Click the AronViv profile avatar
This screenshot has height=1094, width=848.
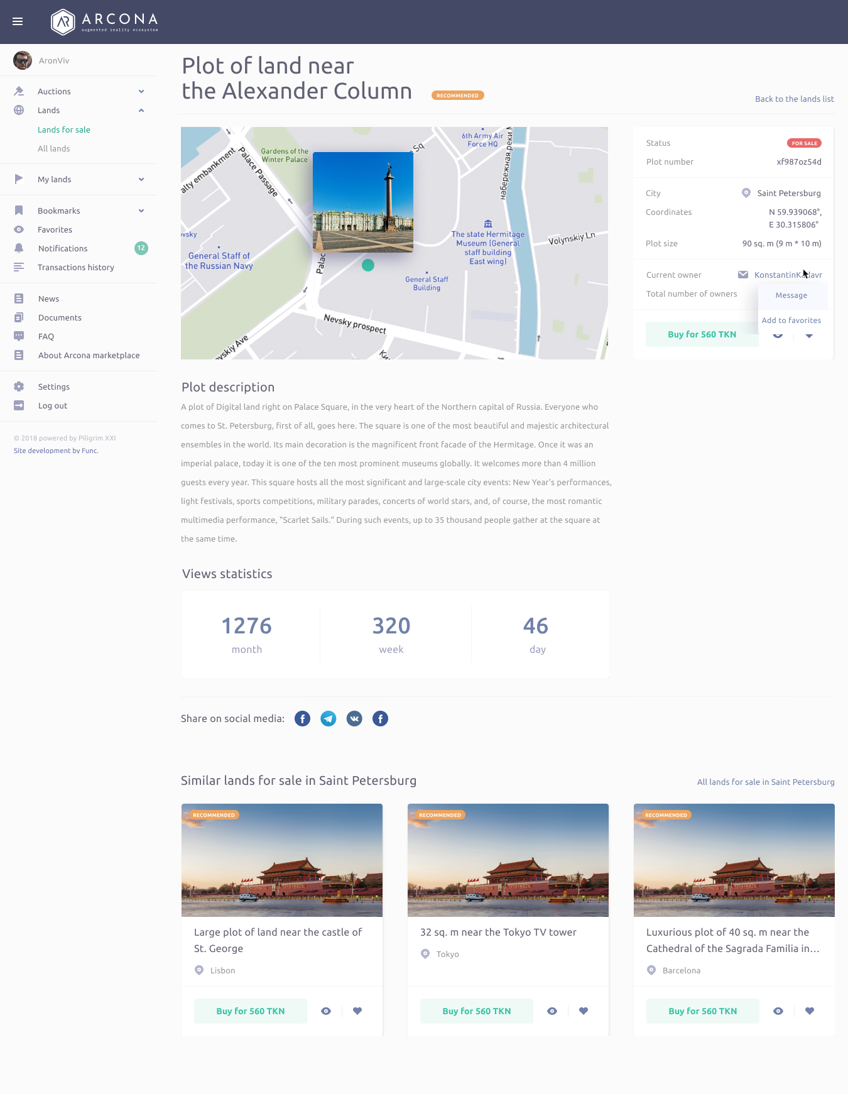tap(23, 60)
